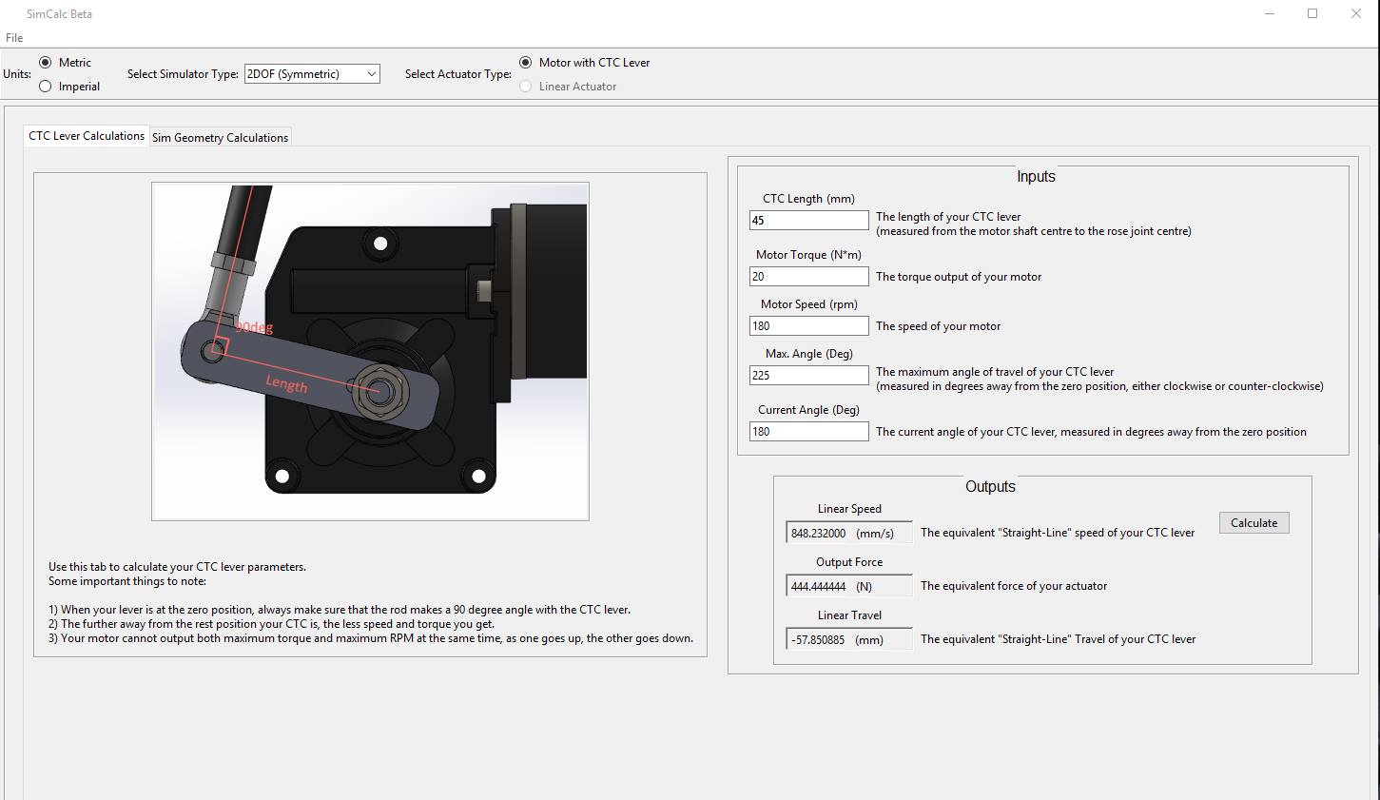The image size is (1380, 800).
Task: Select the Metric units radio button
Action: coord(46,63)
